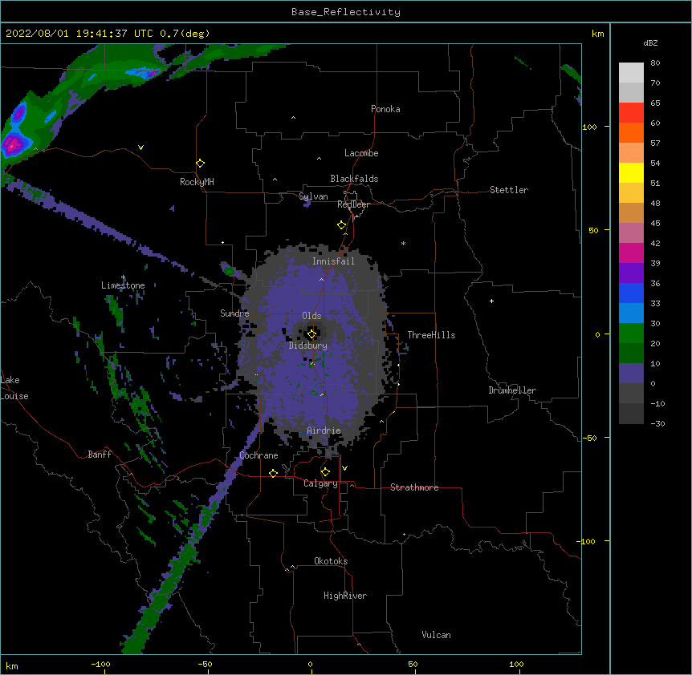Viewport: 692px width, 675px height.
Task: Select the Cochrane label
Action: pyautogui.click(x=258, y=455)
